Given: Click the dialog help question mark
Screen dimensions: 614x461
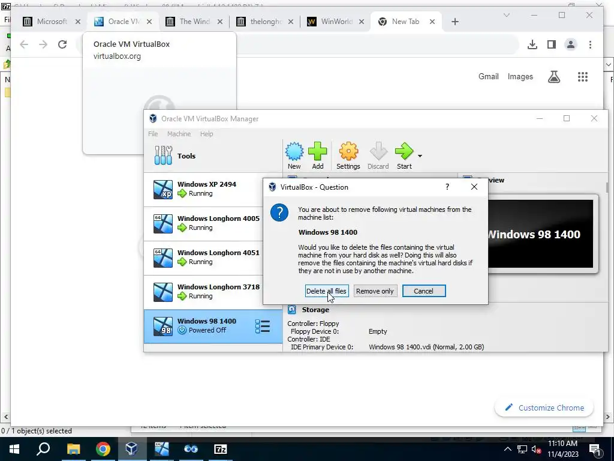Looking at the screenshot, I should coord(447,187).
